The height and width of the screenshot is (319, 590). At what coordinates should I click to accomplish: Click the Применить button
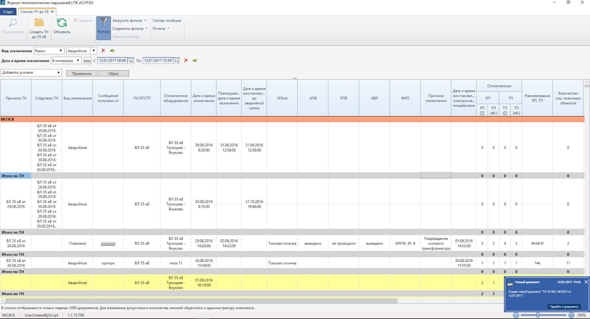[81, 74]
